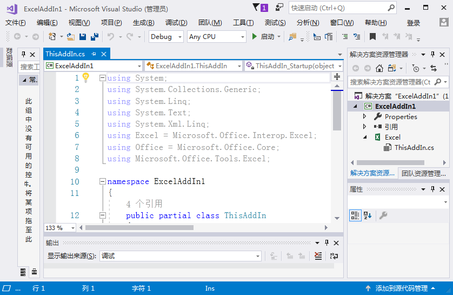Viewport: 453px width, 295px height.
Task: Click the 4 个引用 CodeLens link
Action: tap(144, 204)
